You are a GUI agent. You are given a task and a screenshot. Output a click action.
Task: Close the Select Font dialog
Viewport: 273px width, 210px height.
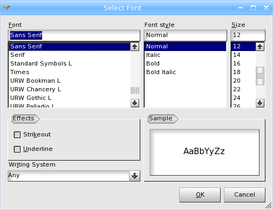[266, 8]
